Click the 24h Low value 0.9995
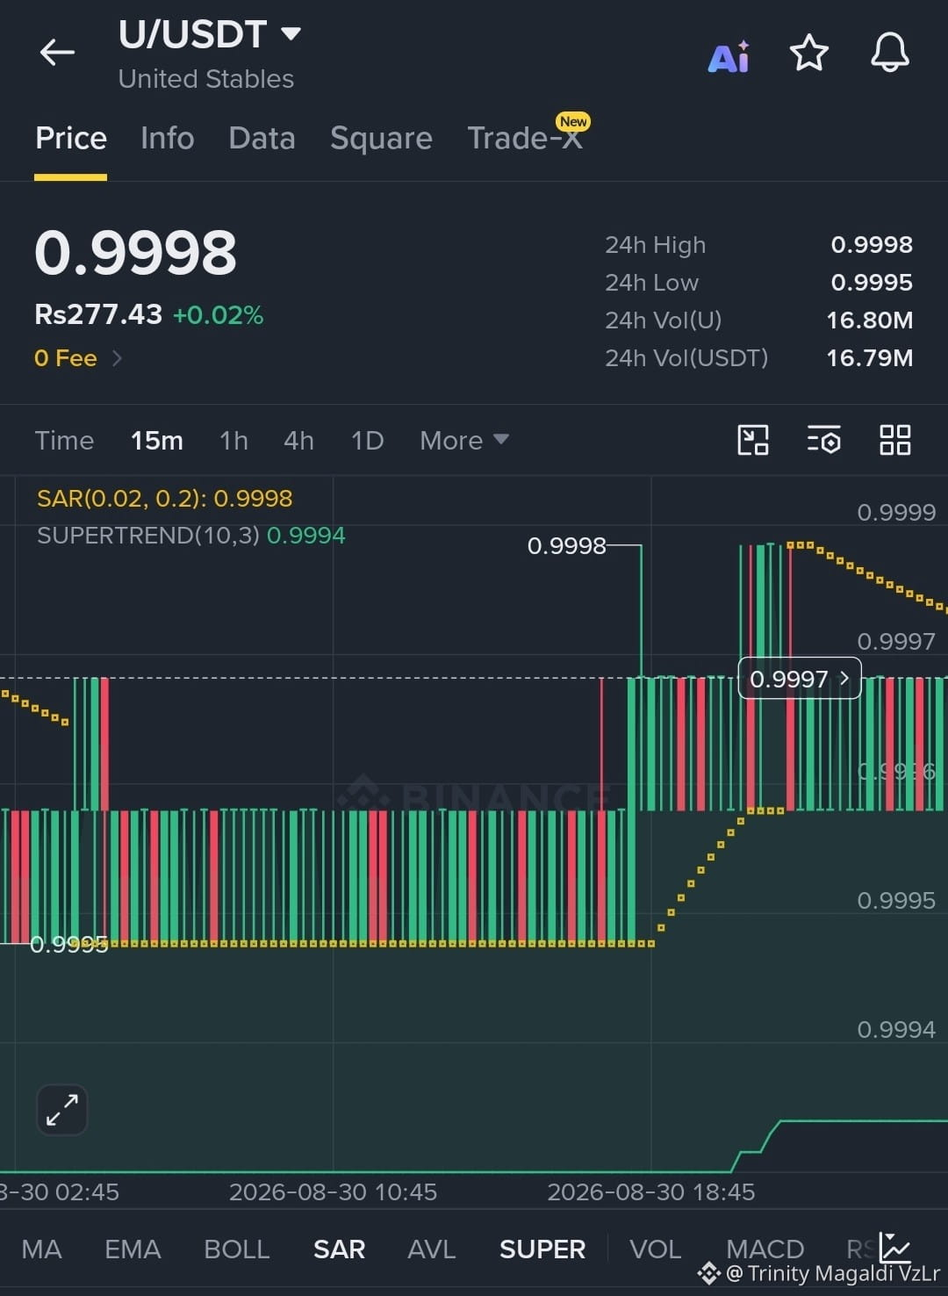 pos(872,282)
